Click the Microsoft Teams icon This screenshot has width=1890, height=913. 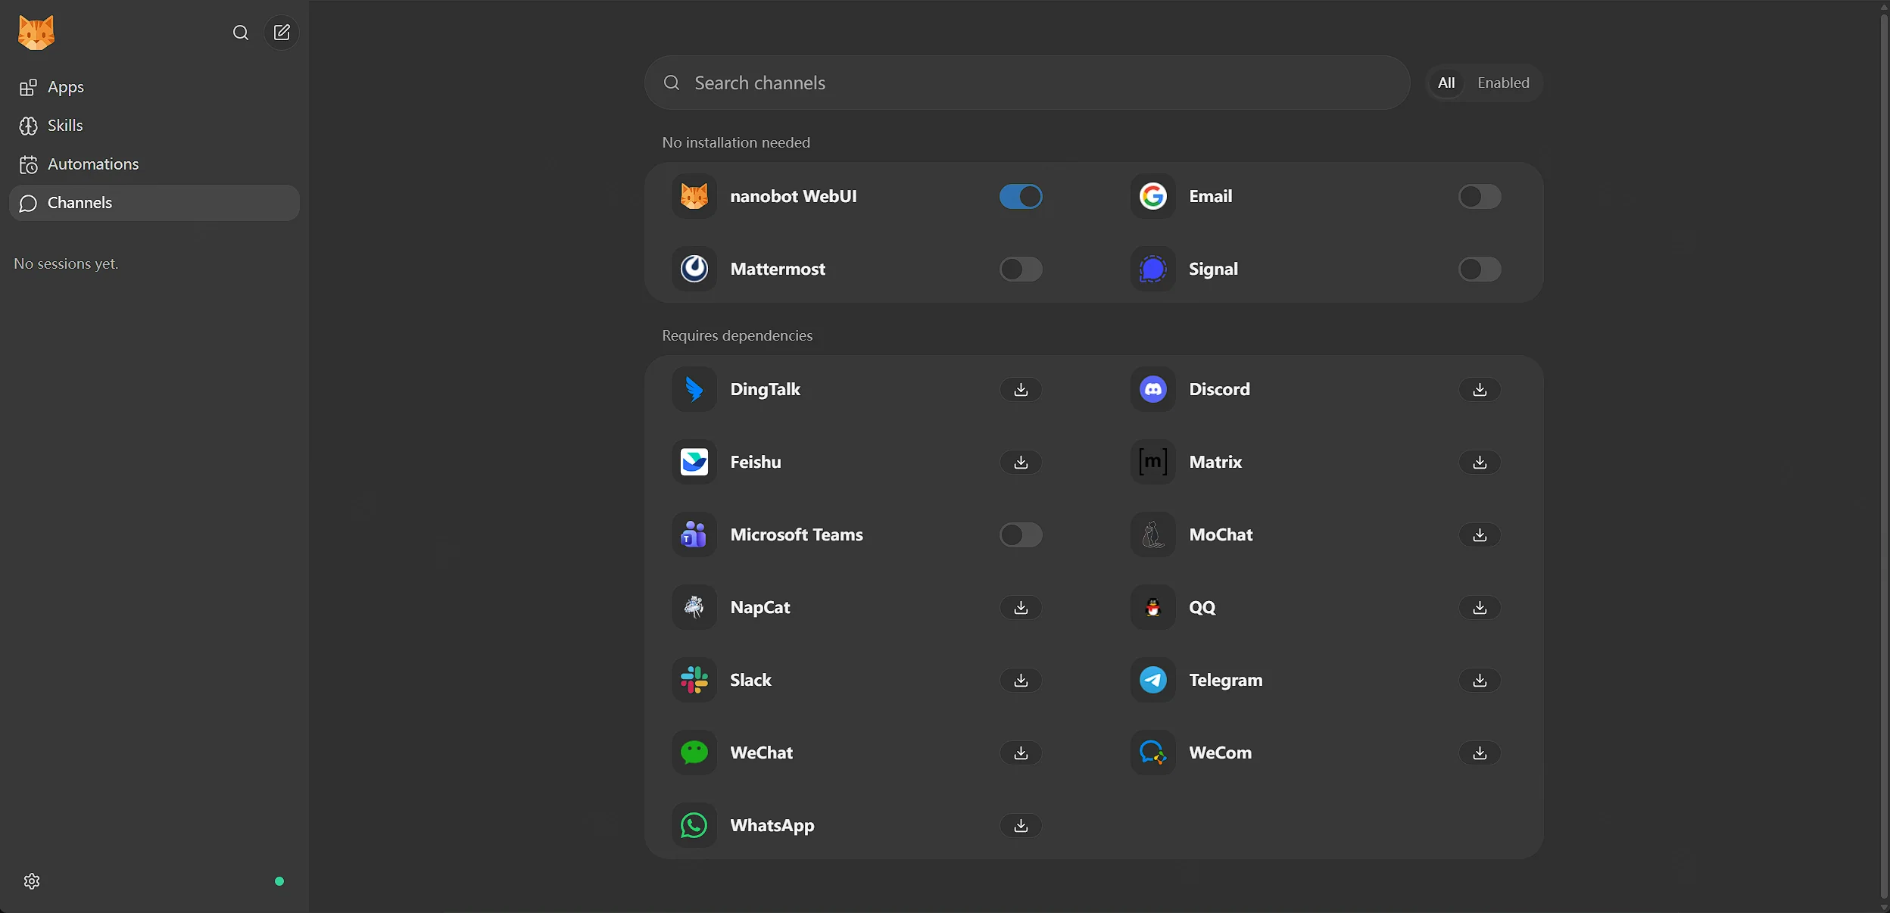pos(694,534)
